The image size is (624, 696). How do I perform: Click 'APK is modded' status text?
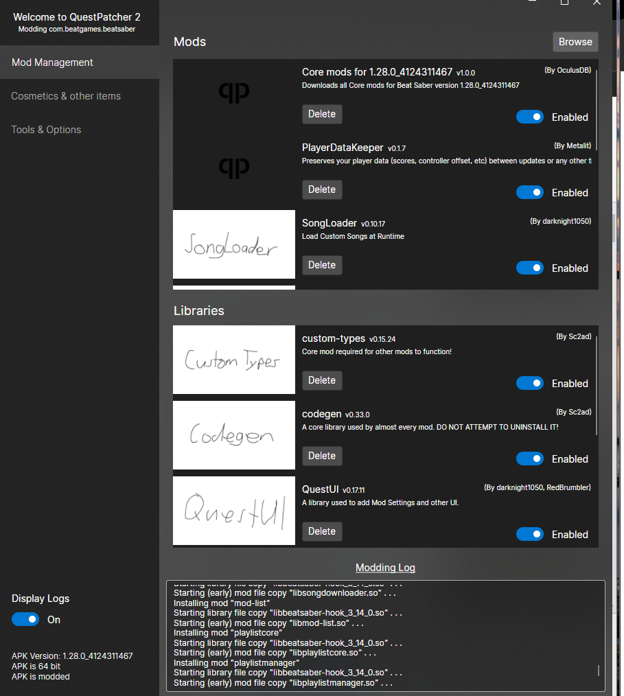pyautogui.click(x=41, y=677)
